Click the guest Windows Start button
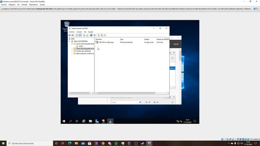Image resolution: width=260 pixels, height=146 pixels. (x=64, y=121)
